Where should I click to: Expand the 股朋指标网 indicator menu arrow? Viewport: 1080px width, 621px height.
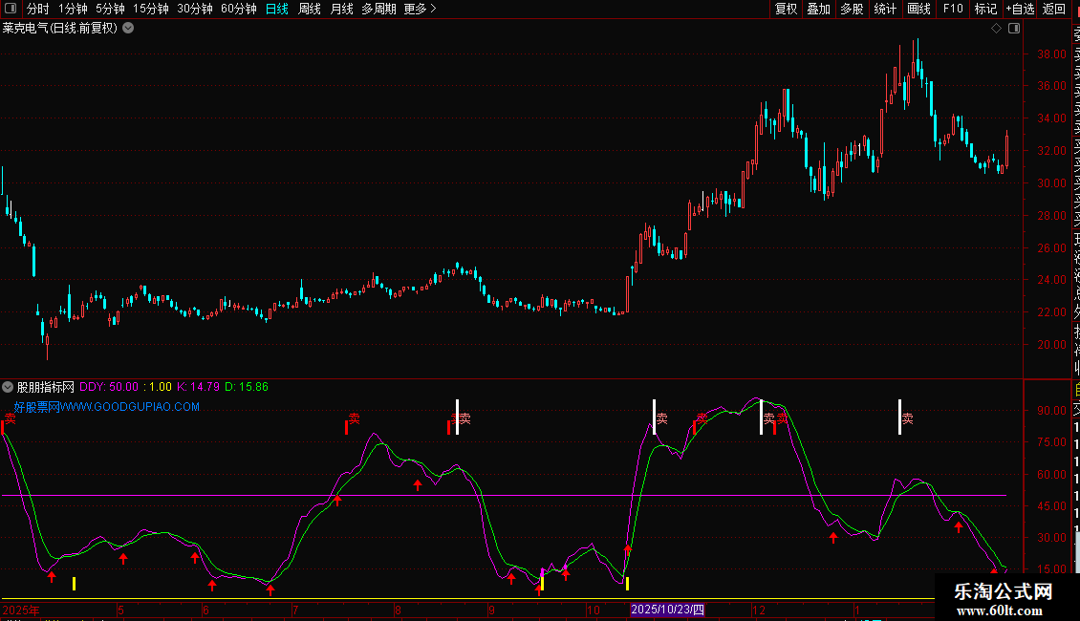(8, 387)
